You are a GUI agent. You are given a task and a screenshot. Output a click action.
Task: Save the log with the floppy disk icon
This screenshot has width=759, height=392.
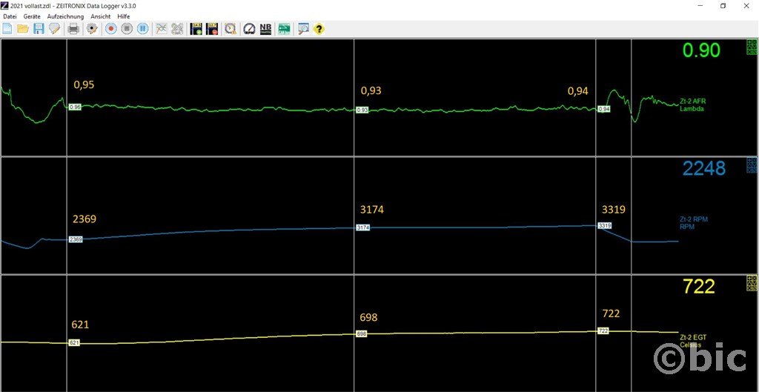coord(39,29)
